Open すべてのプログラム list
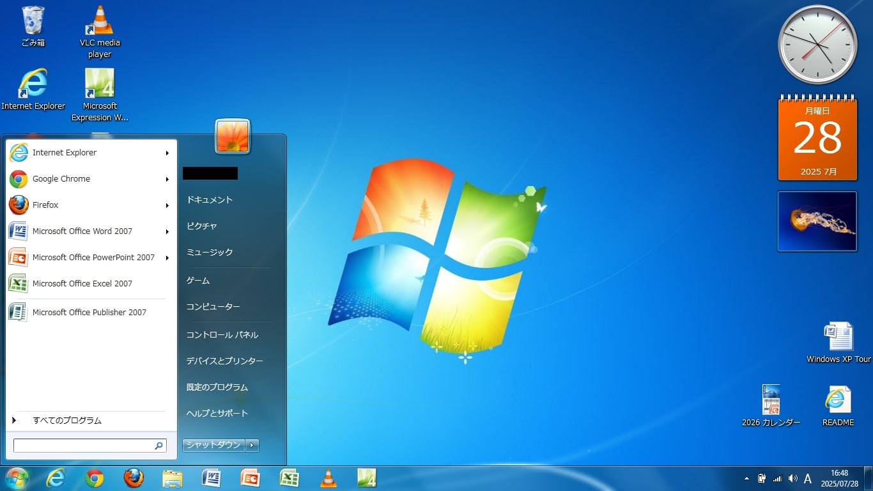 66,421
